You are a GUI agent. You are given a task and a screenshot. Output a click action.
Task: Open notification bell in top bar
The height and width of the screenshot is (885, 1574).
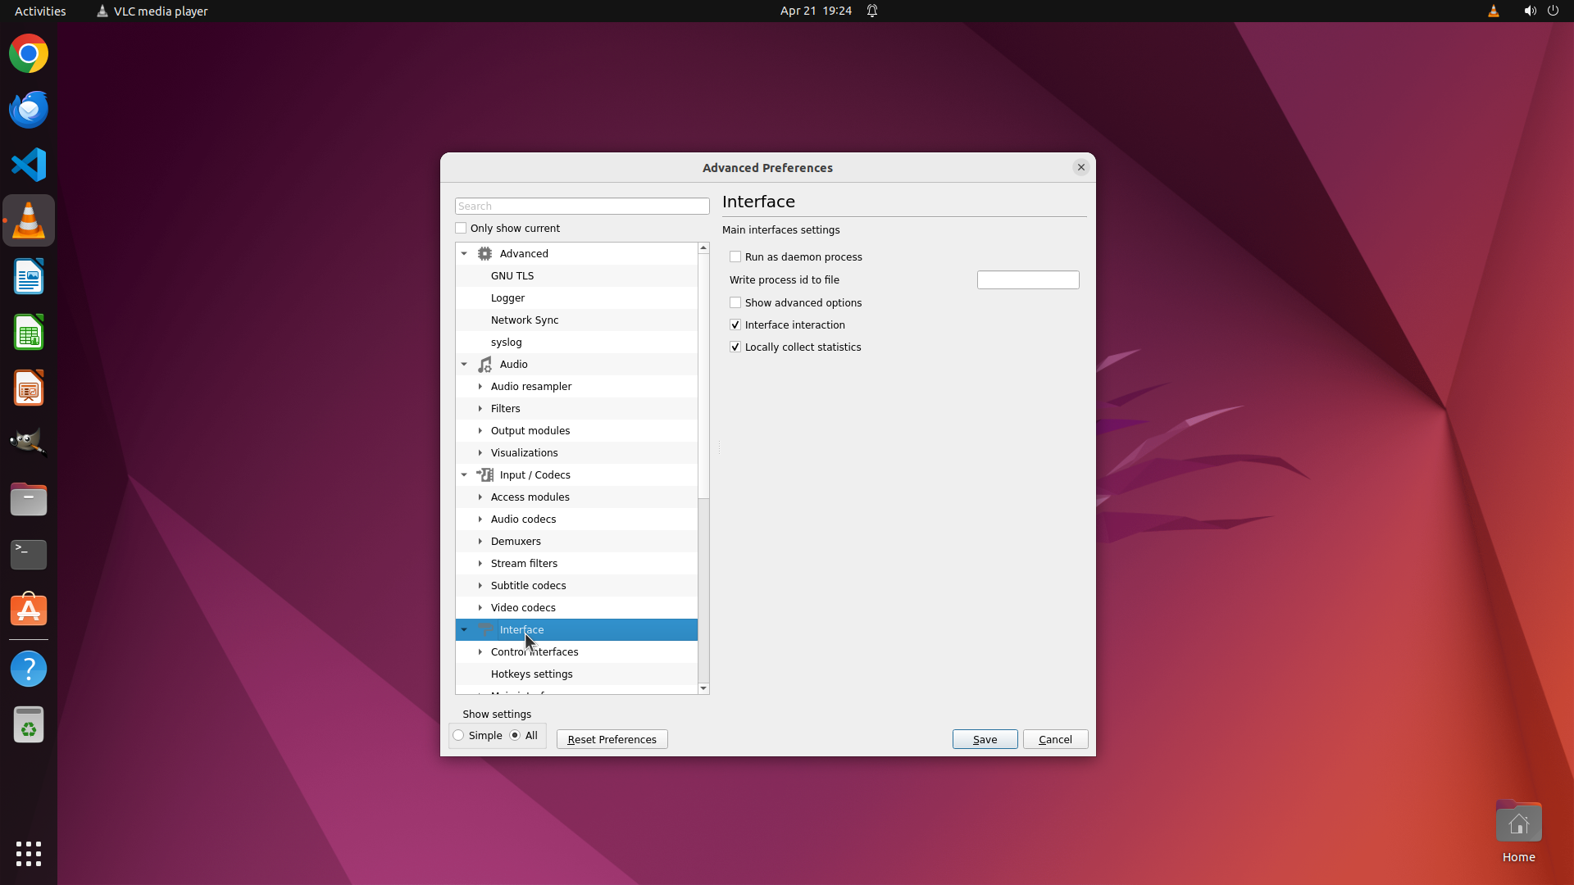click(872, 11)
